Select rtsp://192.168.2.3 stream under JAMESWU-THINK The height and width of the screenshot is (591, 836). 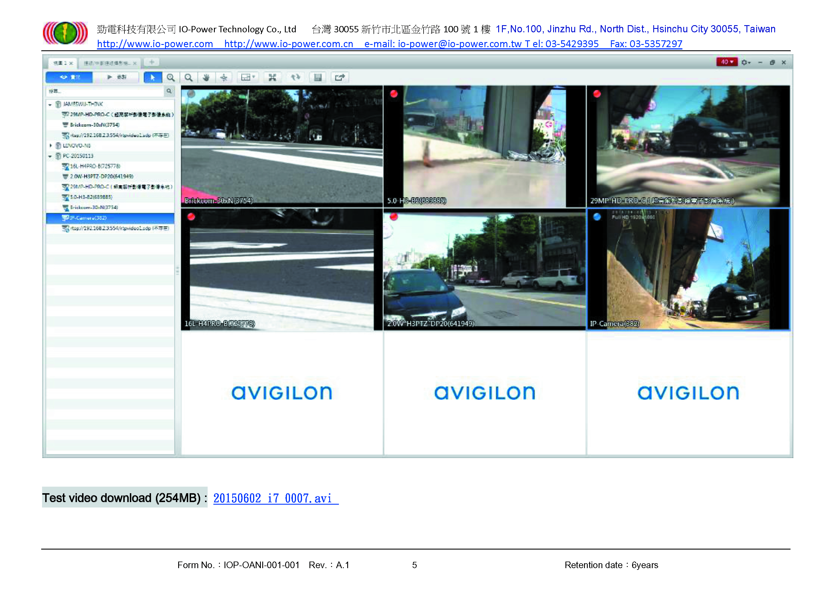[x=110, y=135]
